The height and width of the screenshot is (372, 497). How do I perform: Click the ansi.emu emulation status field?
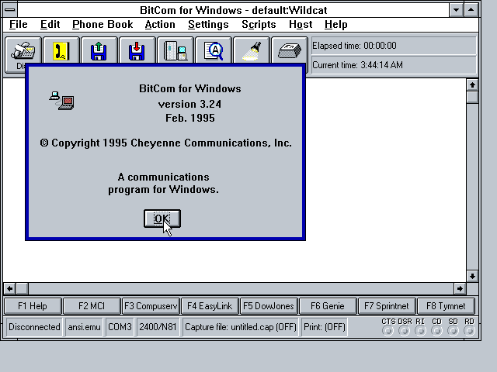84,327
